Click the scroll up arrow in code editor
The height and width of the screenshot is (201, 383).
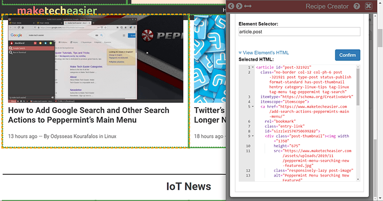[x=358, y=67]
